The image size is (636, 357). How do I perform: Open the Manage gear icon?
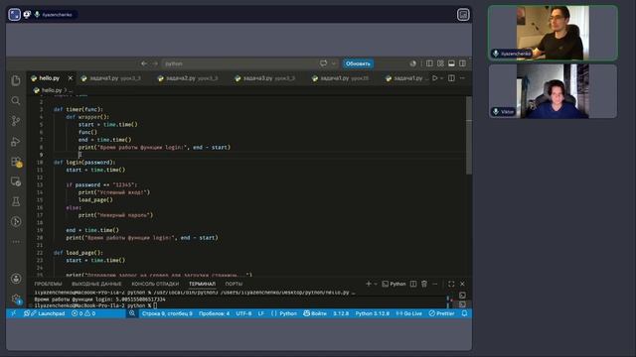pyautogui.click(x=16, y=298)
